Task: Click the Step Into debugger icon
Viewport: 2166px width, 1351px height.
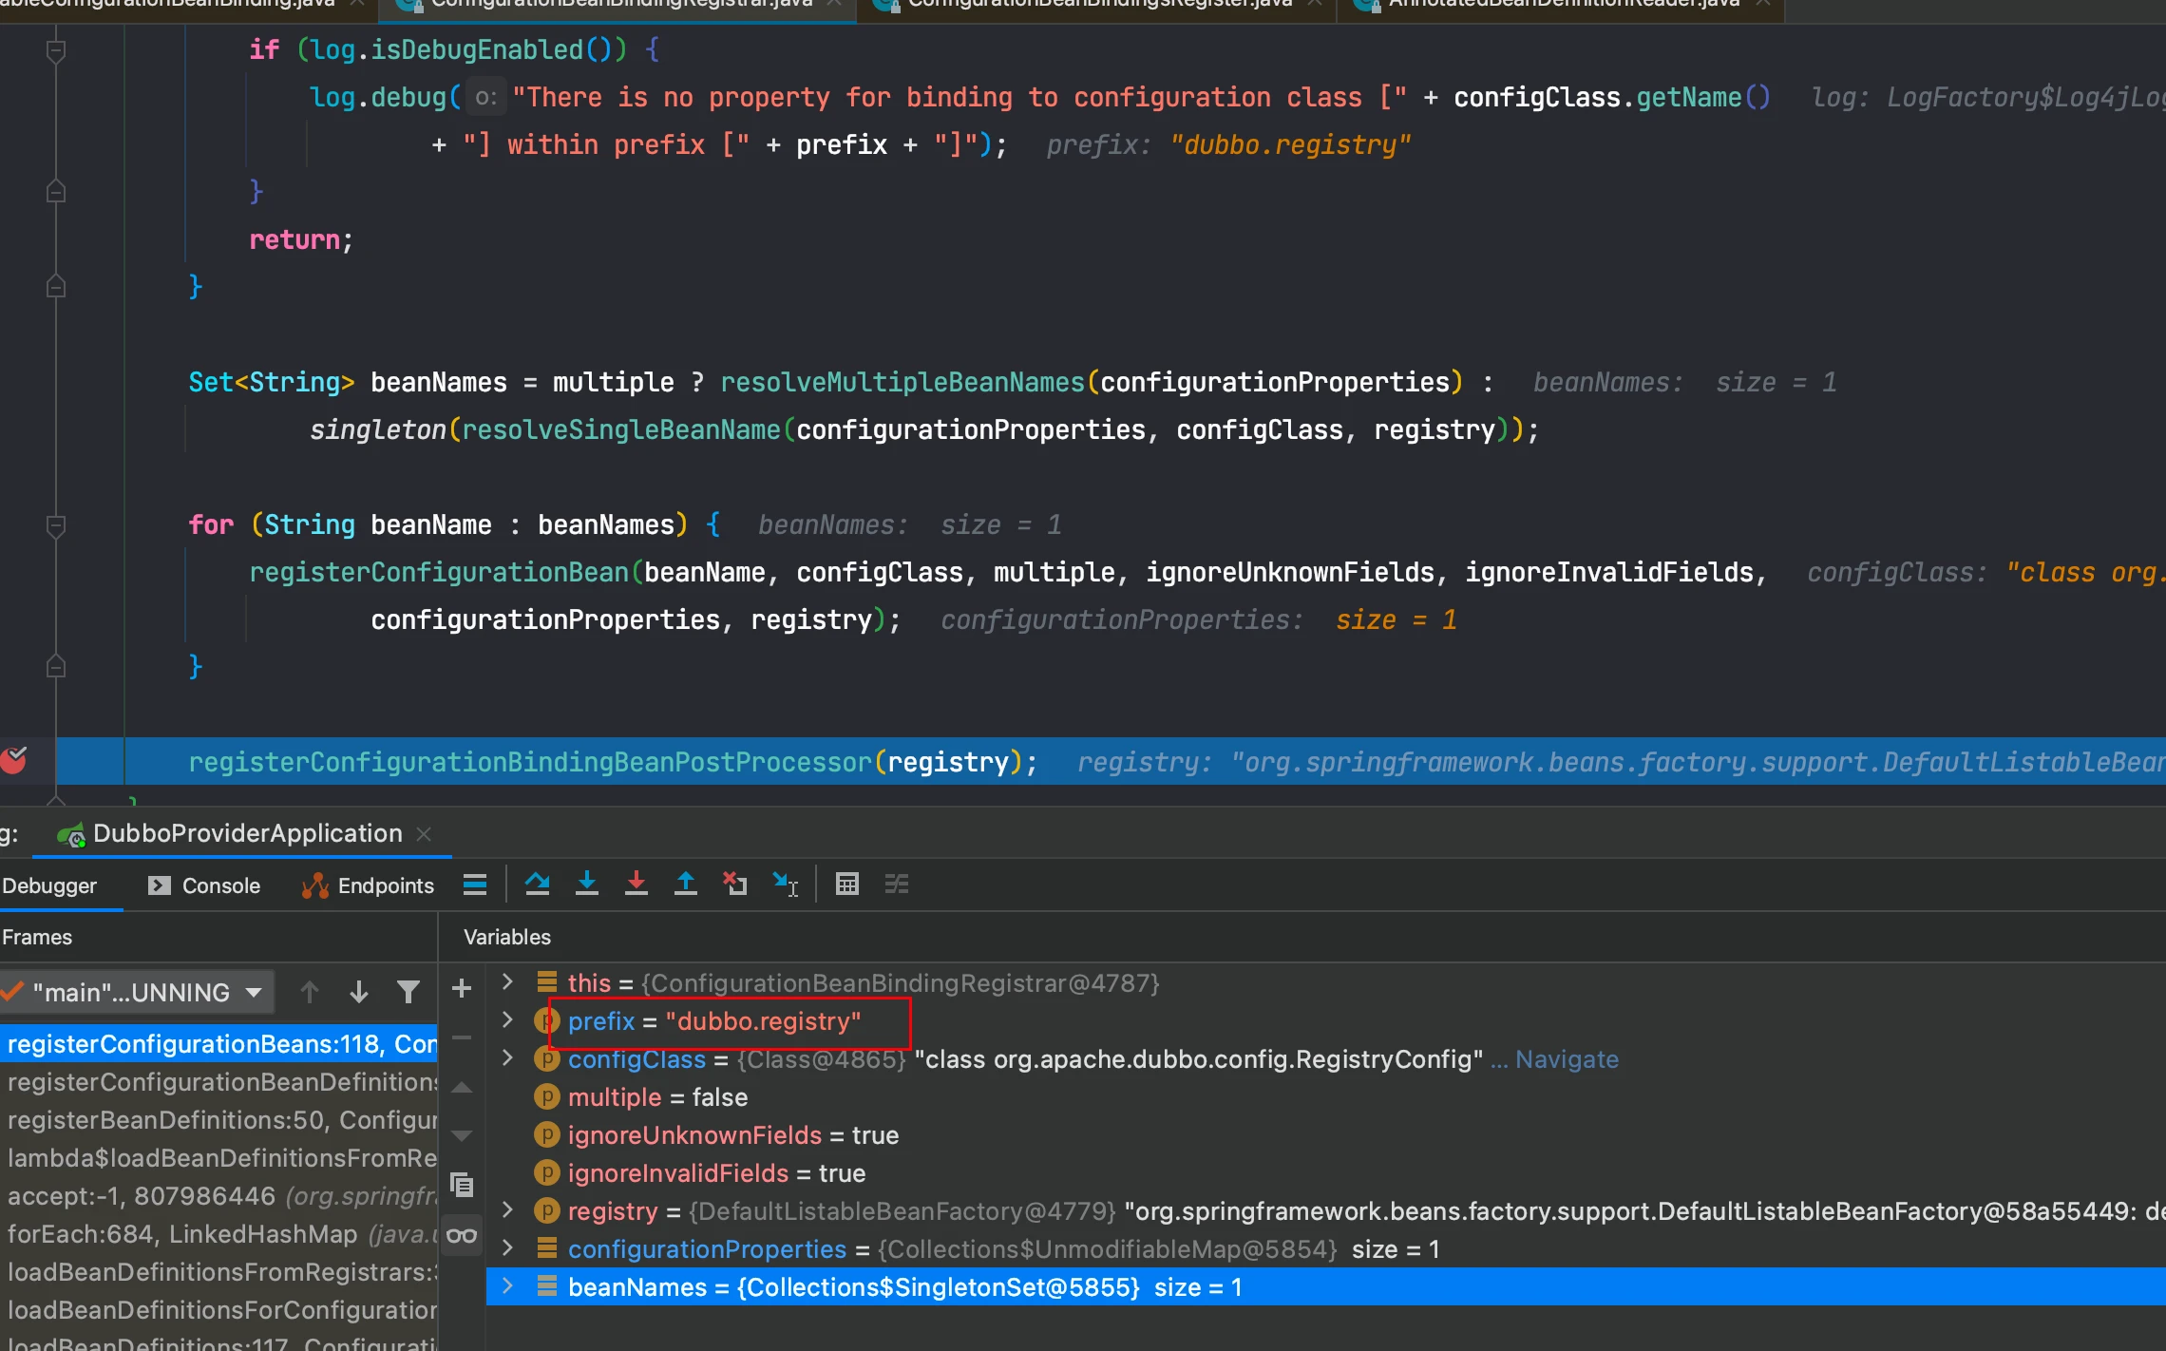Action: [587, 885]
